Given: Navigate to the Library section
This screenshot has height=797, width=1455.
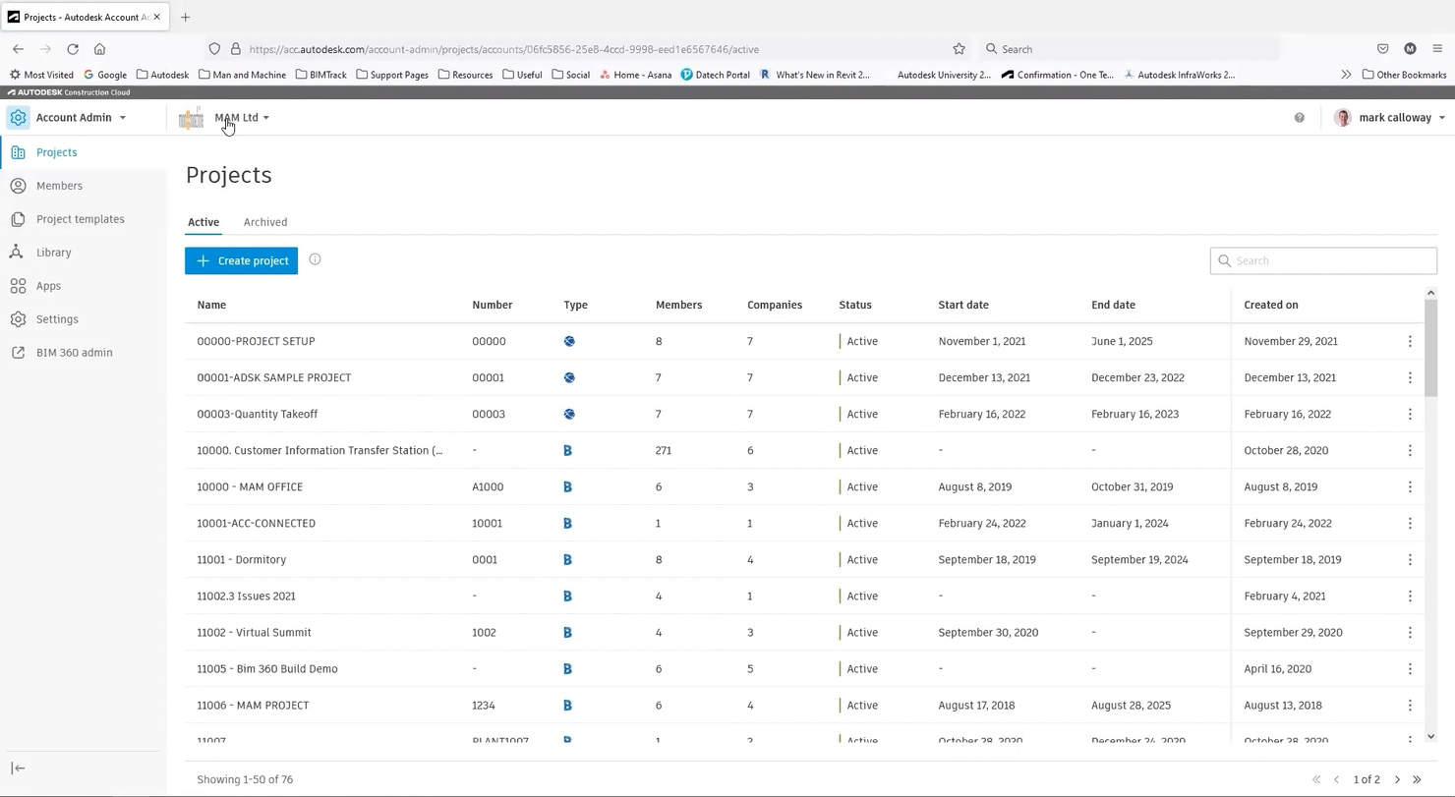Looking at the screenshot, I should pyautogui.click(x=53, y=252).
